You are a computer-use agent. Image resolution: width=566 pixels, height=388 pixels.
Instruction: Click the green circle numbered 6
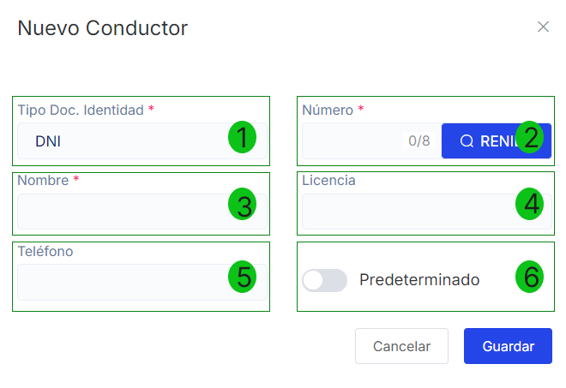tap(531, 277)
